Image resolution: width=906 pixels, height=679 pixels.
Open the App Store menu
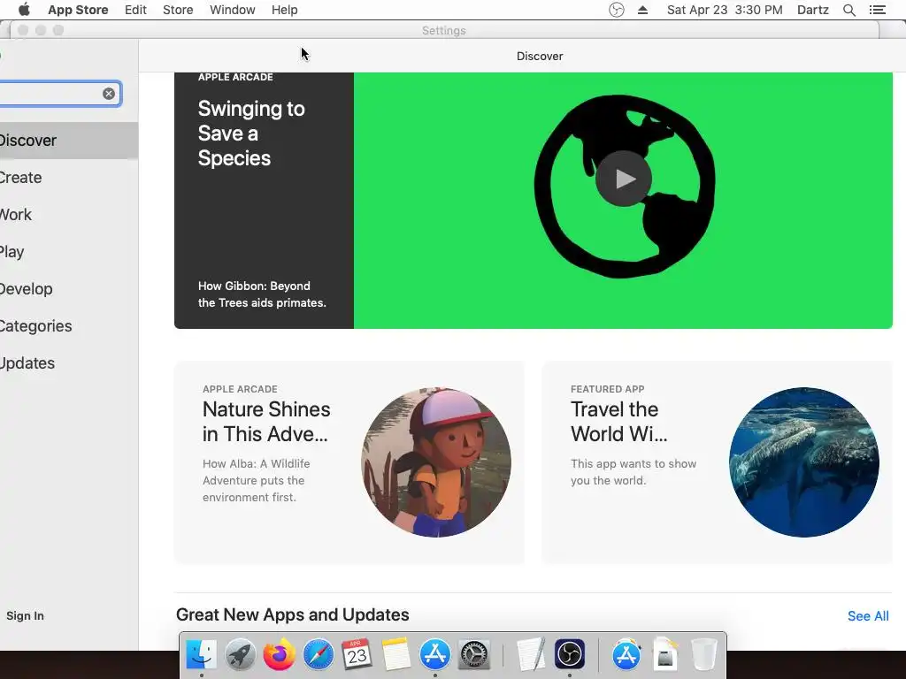coord(78,10)
